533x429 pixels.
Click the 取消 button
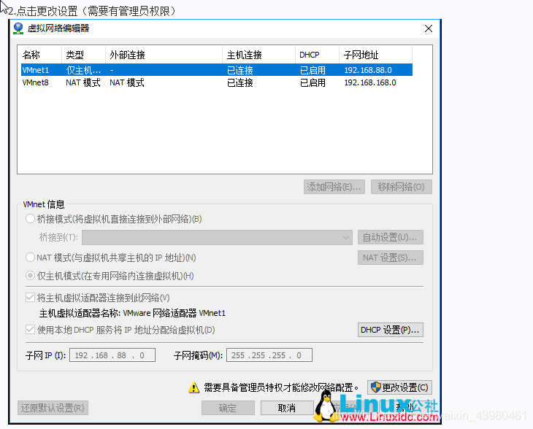click(x=287, y=408)
